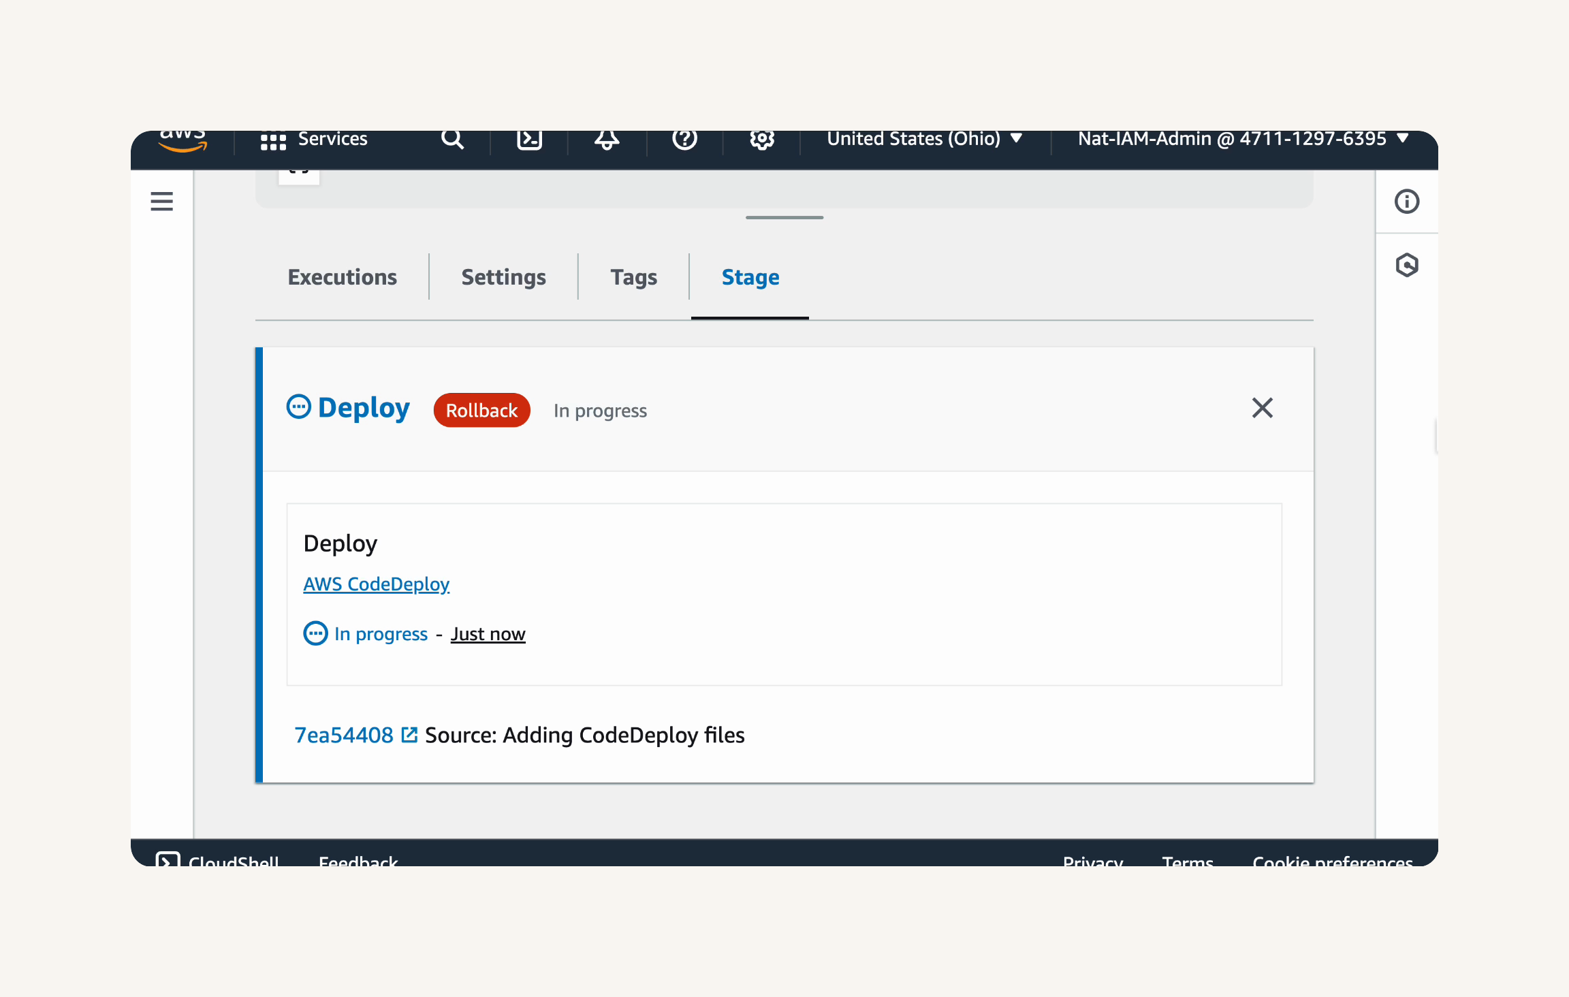The image size is (1569, 997).
Task: Click the Deploy stage in-progress icon
Action: (298, 407)
